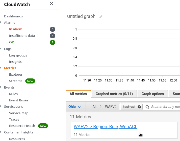The image size is (180, 141).
Task: Collapse the Events section arrow
Action: click(x=1, y=87)
